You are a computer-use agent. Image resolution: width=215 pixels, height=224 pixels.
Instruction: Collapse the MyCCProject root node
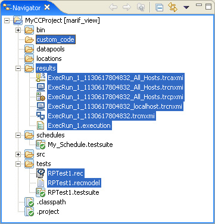click(x=7, y=20)
